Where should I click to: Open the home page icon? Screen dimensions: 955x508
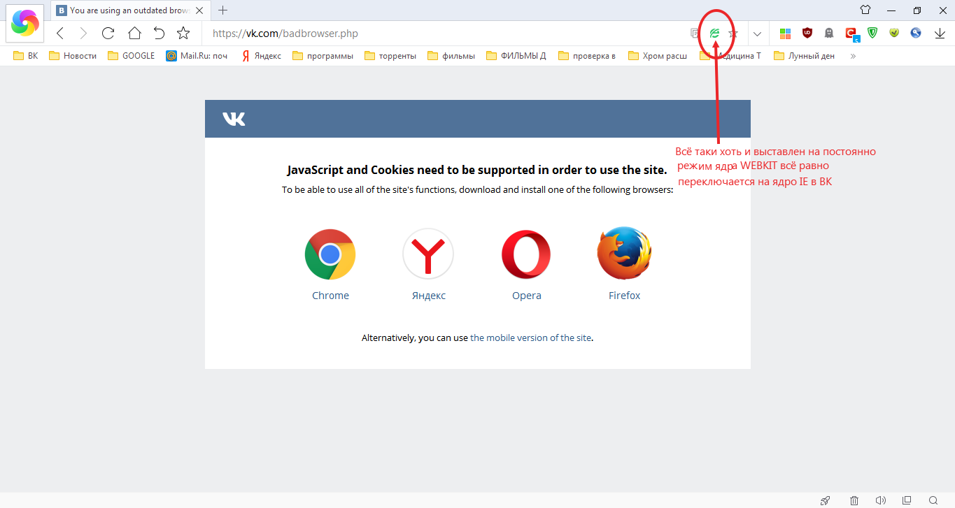pyautogui.click(x=134, y=33)
